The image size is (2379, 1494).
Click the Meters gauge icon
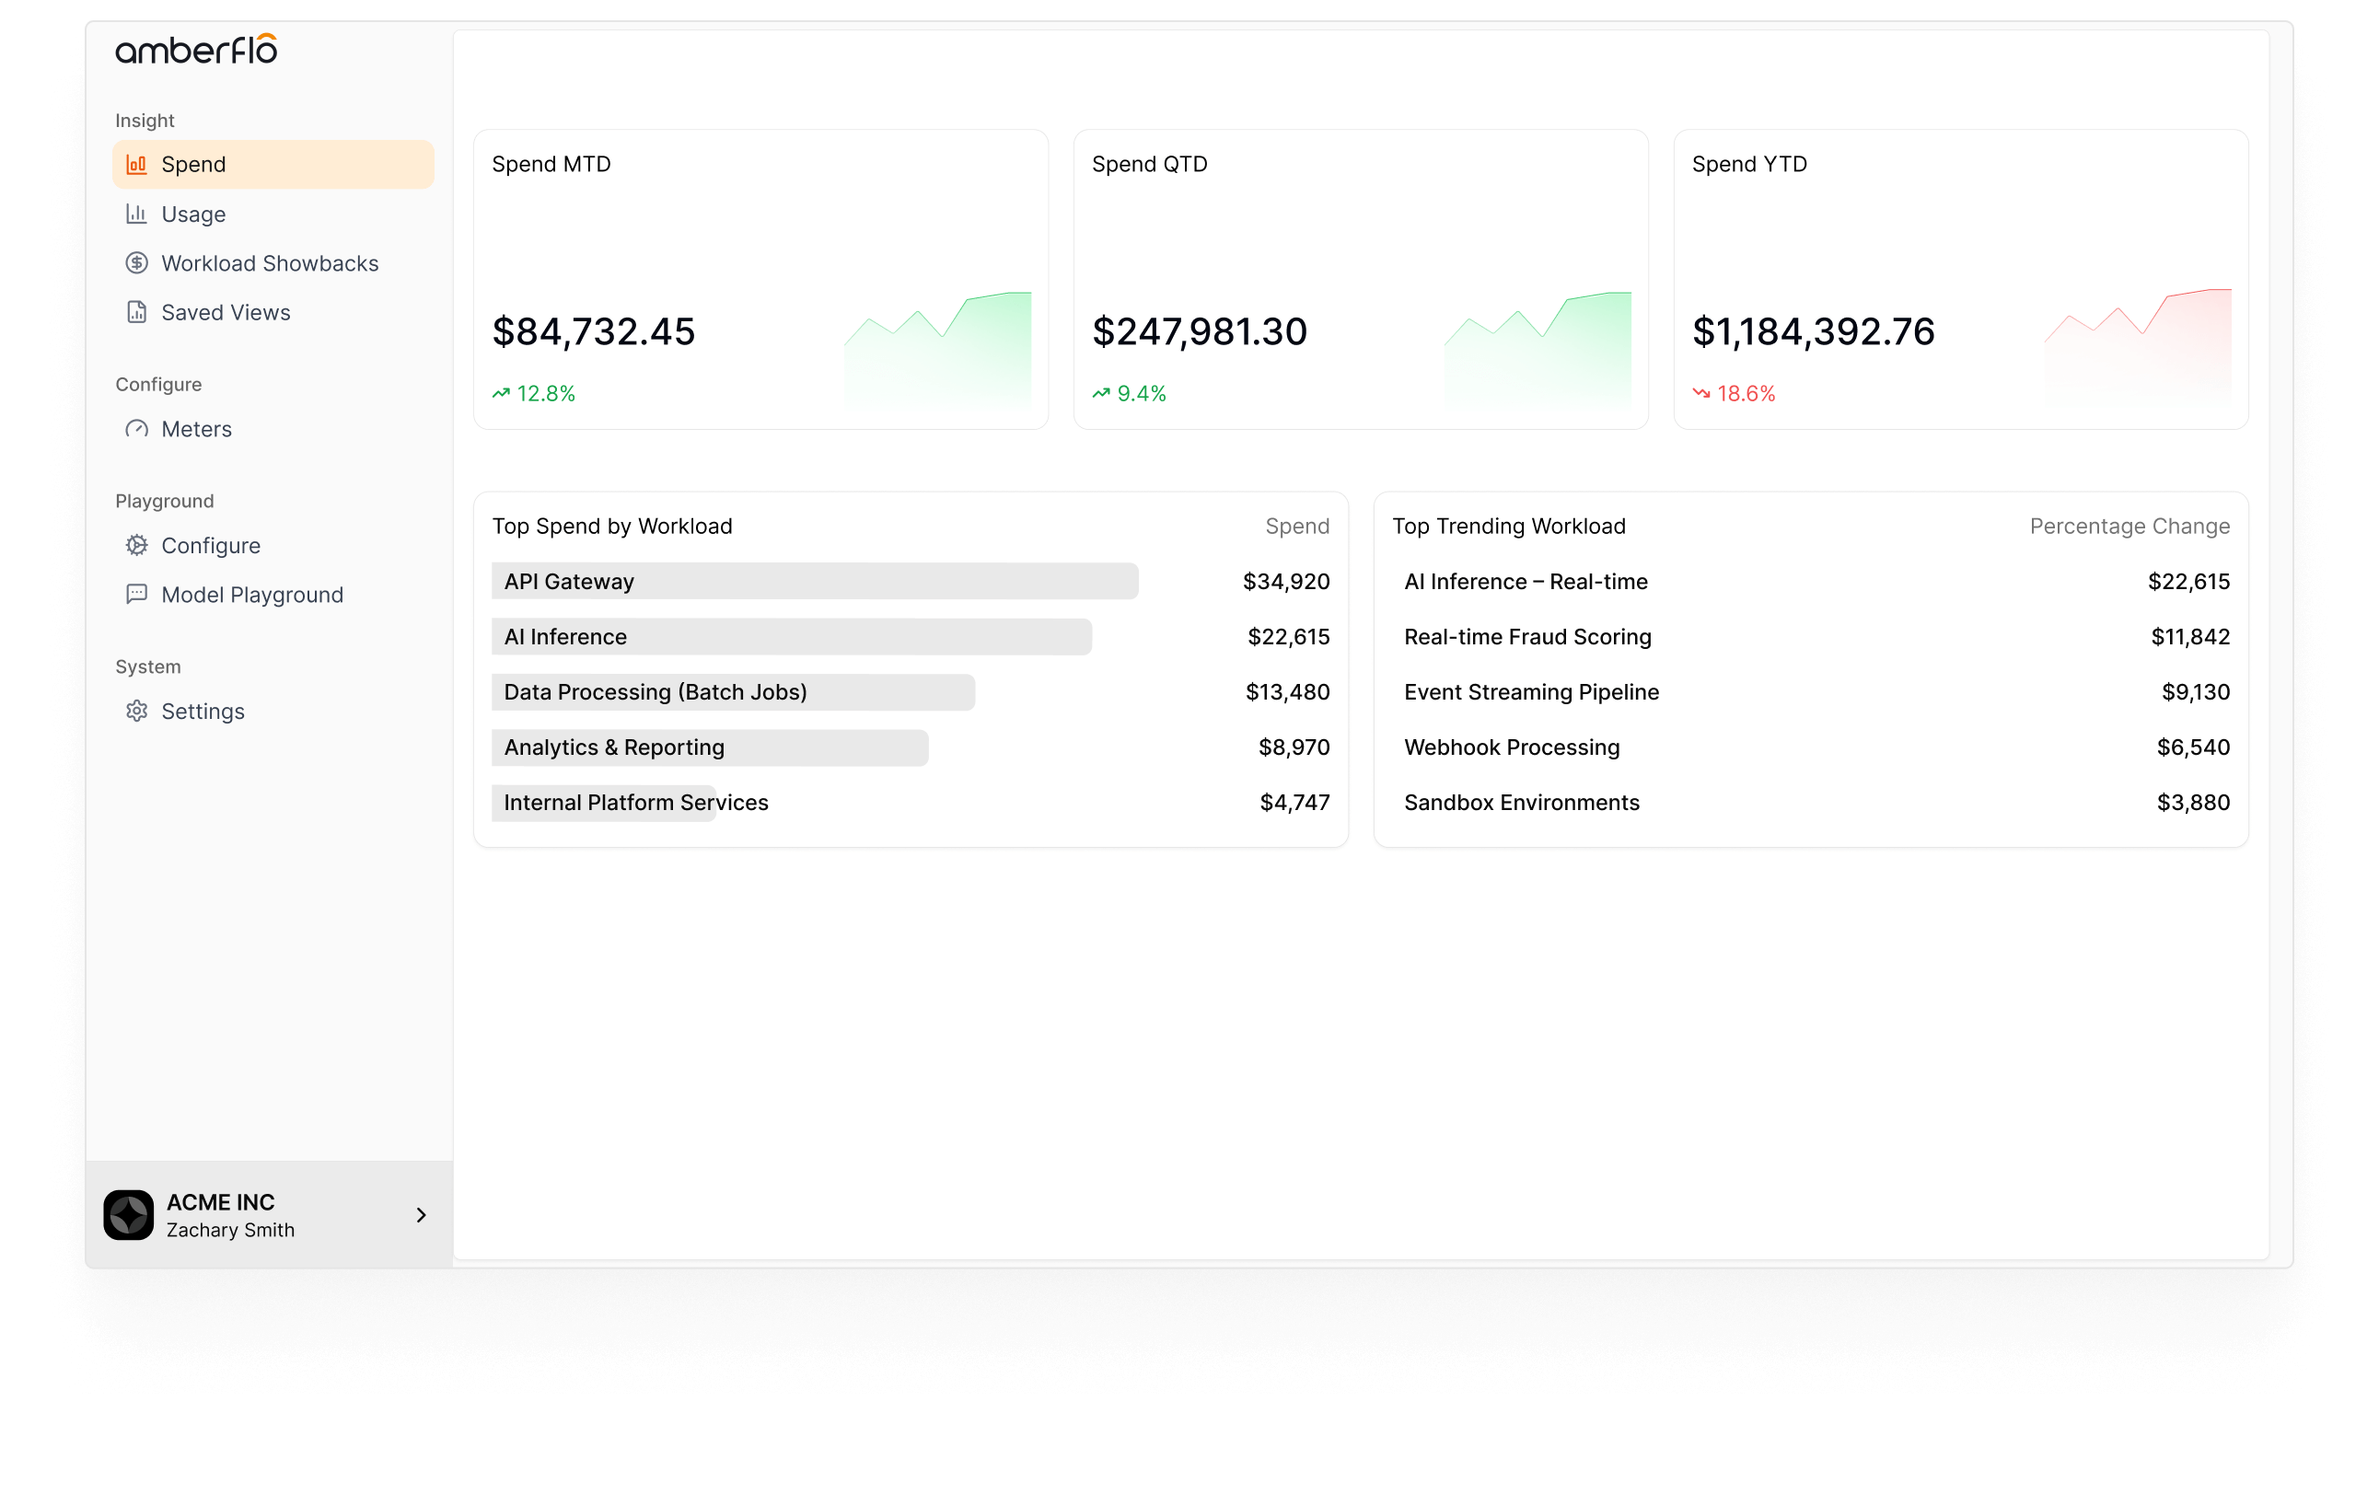(136, 429)
